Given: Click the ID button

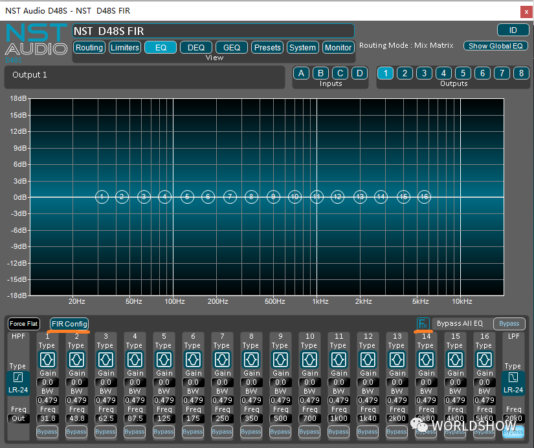Looking at the screenshot, I should 513,30.
